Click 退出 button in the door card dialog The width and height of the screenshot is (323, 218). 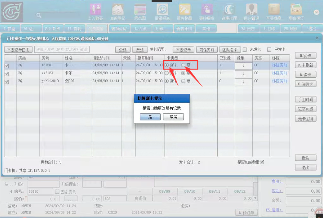305,167
